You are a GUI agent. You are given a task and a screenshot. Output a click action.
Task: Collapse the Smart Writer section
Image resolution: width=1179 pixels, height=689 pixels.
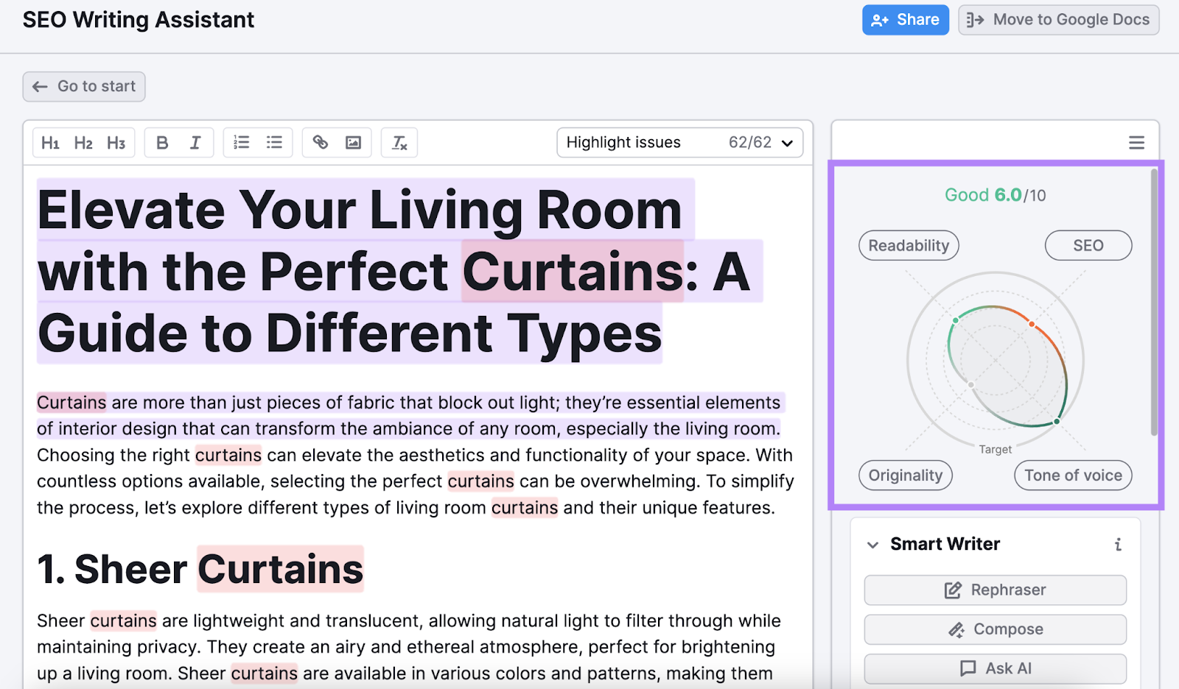point(873,545)
